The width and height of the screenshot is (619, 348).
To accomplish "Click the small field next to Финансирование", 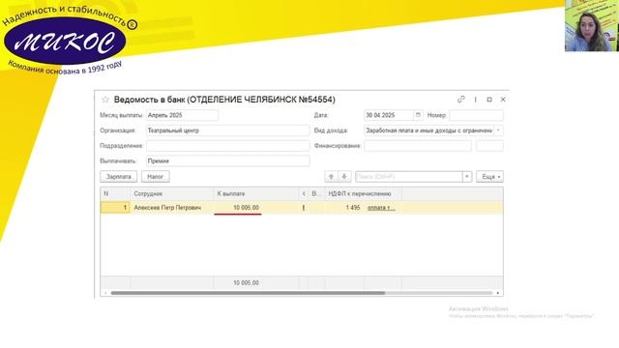I will point(489,146).
